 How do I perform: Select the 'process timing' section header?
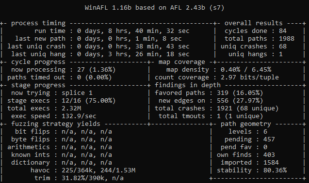point(38,23)
